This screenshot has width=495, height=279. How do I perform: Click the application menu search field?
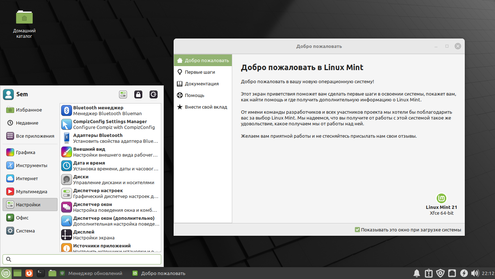(82, 259)
